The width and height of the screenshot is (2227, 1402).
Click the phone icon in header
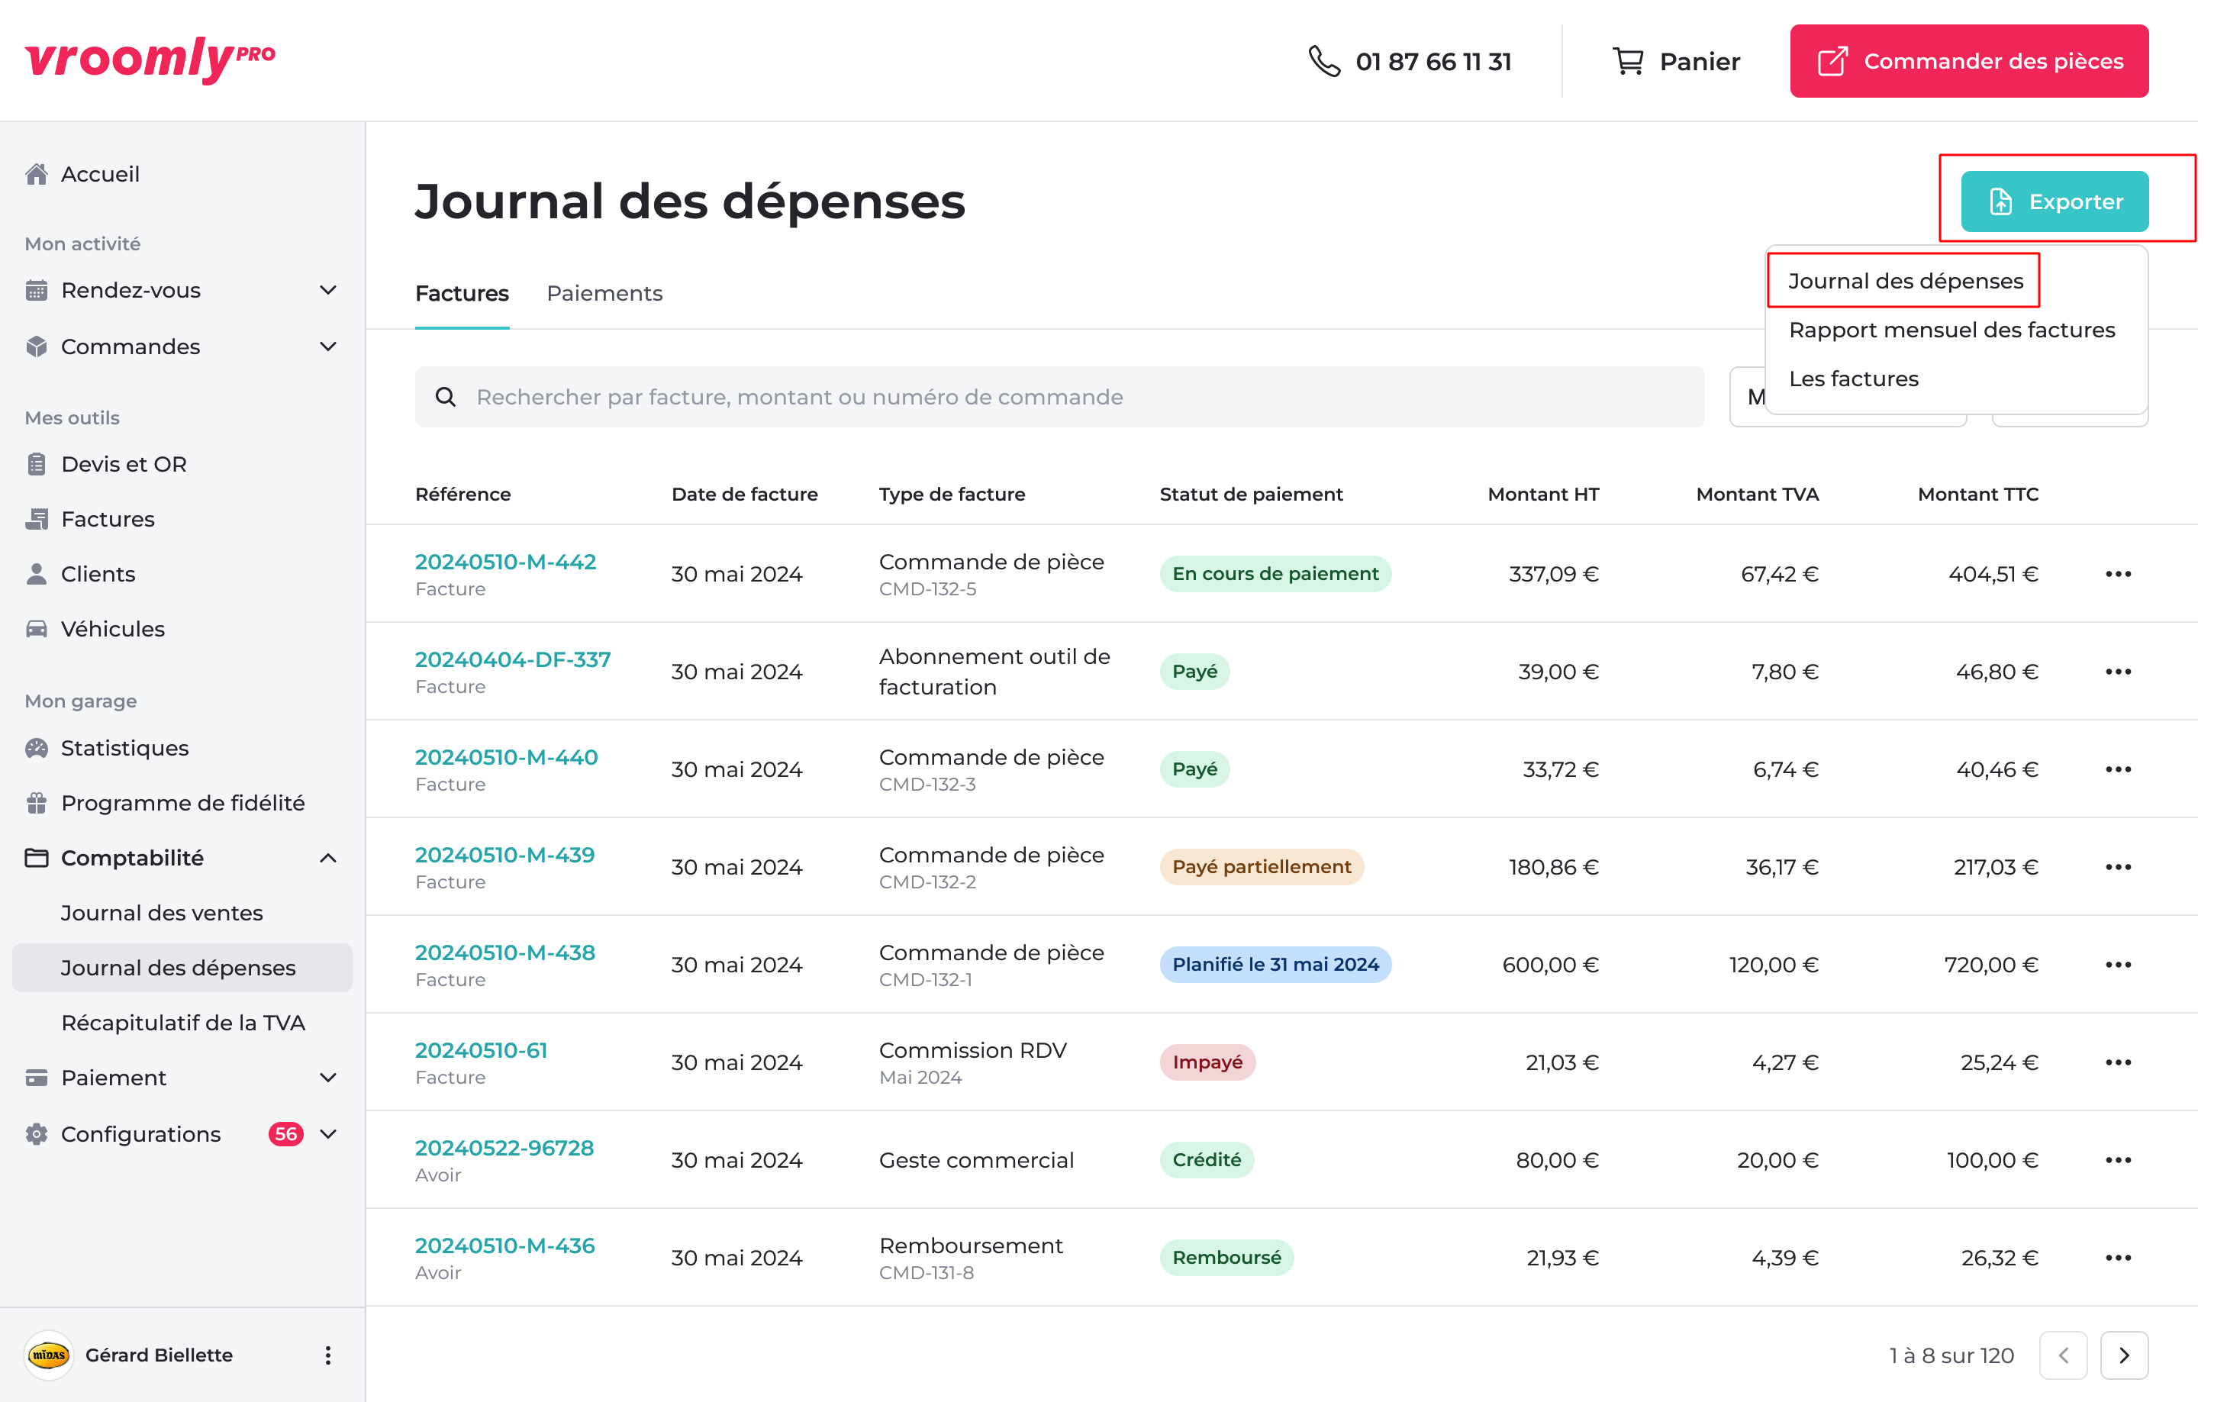click(1323, 61)
